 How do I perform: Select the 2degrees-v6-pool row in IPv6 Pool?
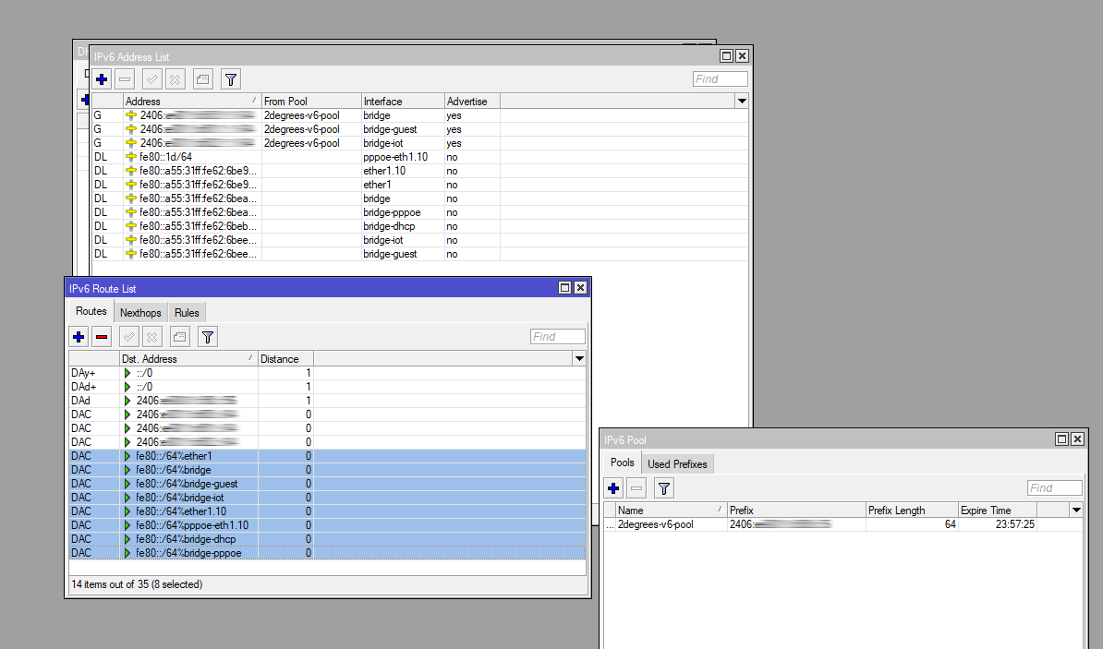point(655,524)
